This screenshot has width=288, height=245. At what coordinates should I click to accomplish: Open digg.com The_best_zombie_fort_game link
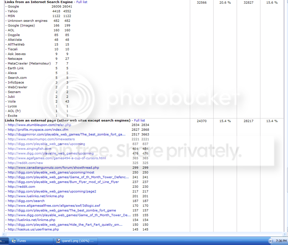[62, 211]
